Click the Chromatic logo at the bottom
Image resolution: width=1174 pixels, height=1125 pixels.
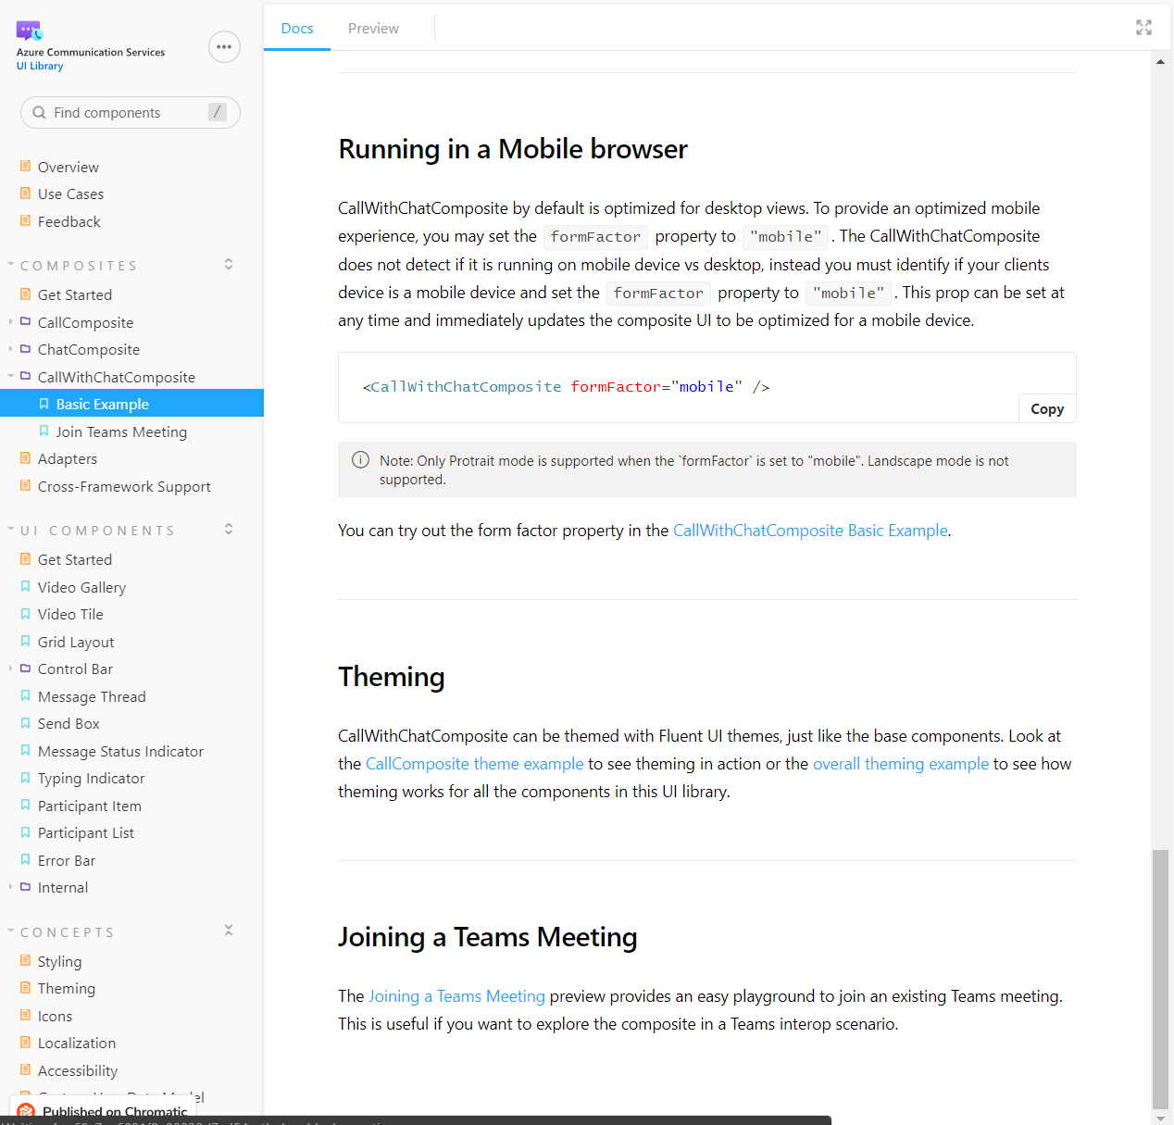[25, 1109]
